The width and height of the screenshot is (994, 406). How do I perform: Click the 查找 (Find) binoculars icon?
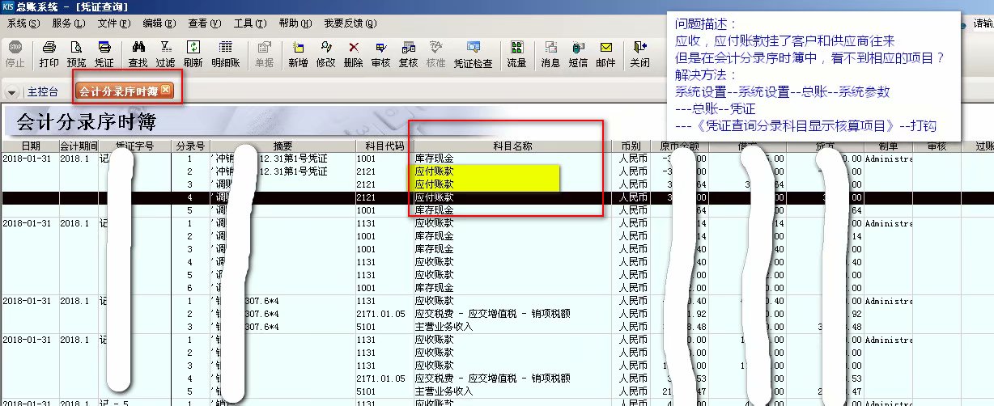coord(138,54)
